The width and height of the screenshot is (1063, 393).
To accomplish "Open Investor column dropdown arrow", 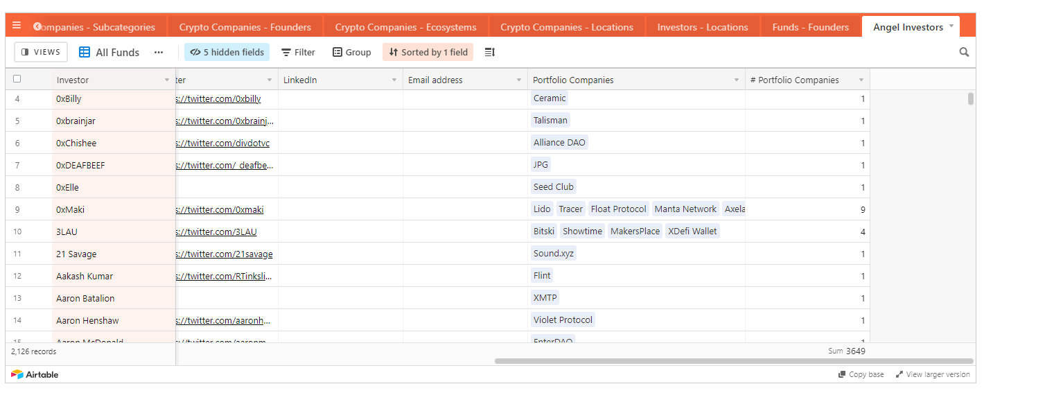I will click(x=167, y=80).
